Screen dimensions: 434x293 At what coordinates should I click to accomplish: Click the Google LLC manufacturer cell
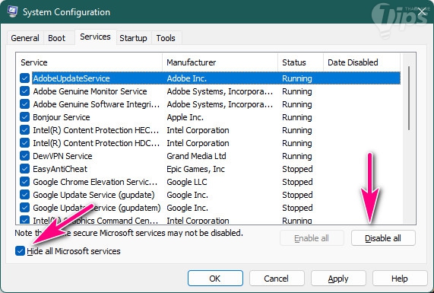click(187, 182)
